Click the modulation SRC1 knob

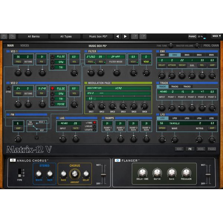(x=91, y=106)
